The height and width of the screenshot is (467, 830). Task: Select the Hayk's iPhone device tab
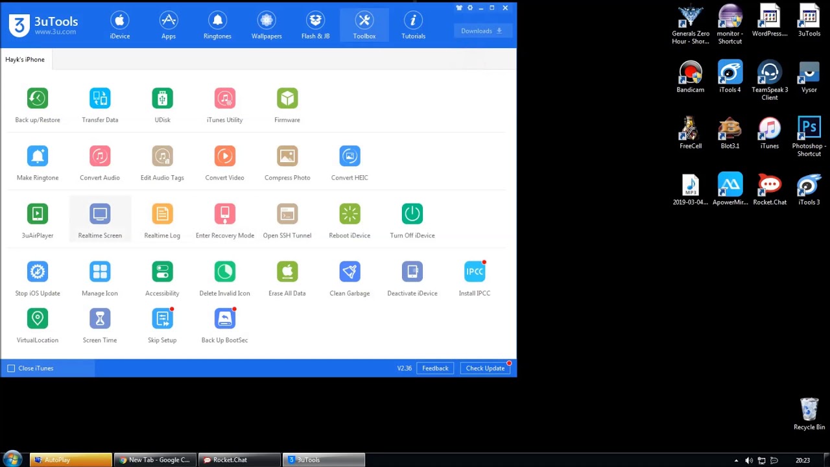(x=25, y=60)
